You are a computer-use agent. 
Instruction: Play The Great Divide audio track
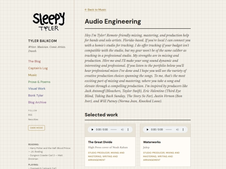(x=92, y=130)
